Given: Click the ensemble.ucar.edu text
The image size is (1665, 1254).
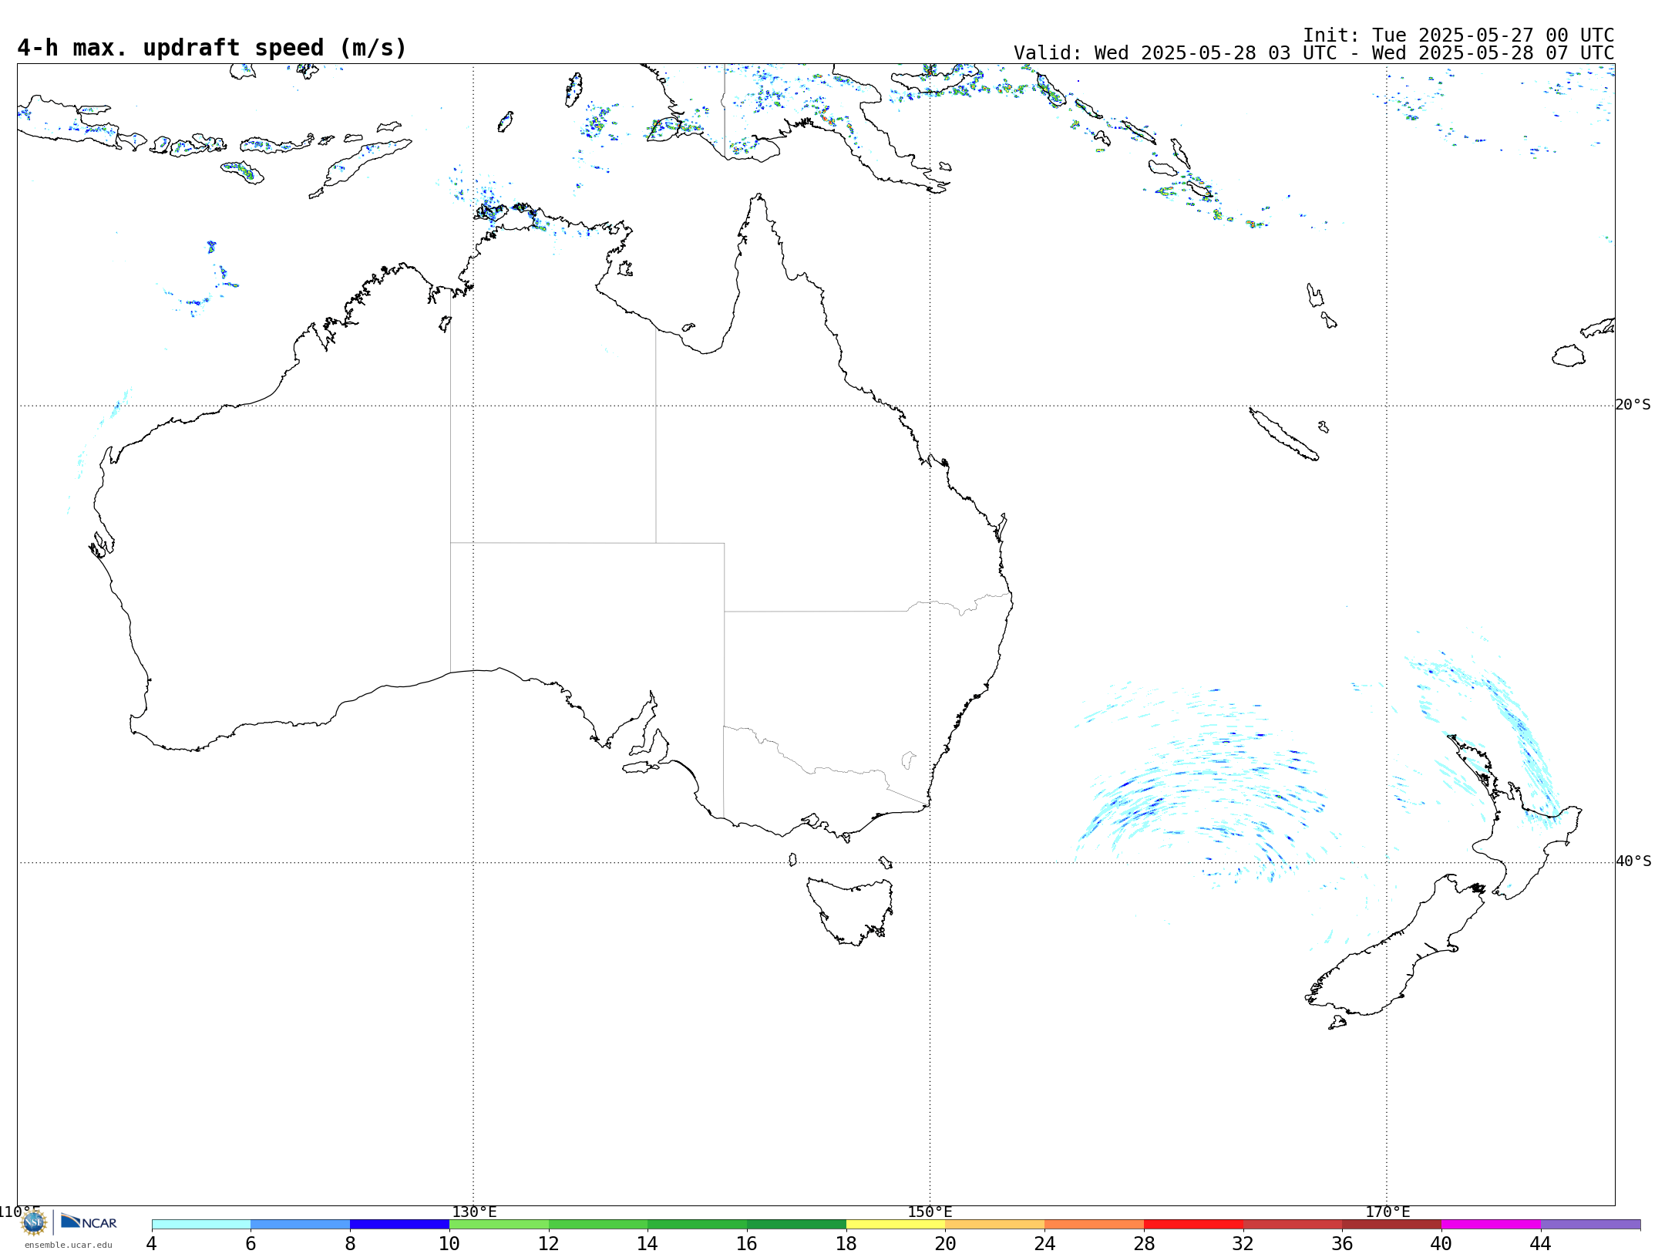Looking at the screenshot, I should coord(69,1245).
